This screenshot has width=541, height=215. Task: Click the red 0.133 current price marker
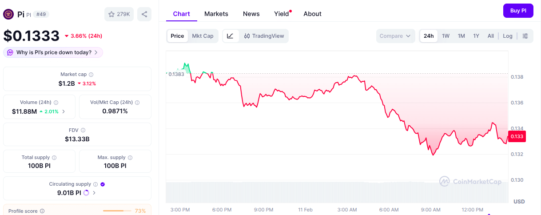pos(517,136)
